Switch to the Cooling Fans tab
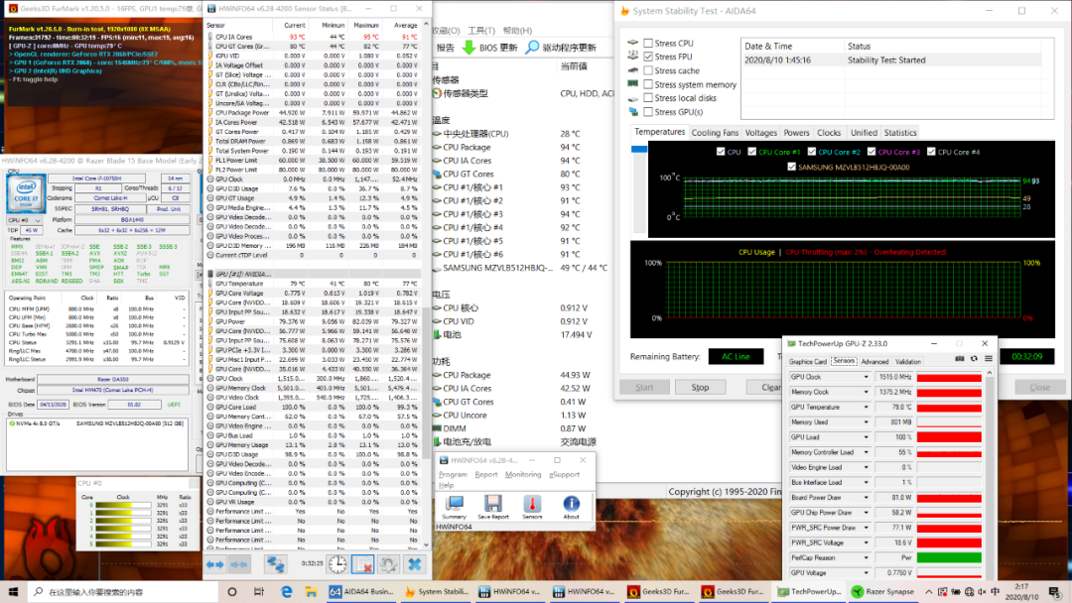This screenshot has width=1072, height=603. click(715, 132)
